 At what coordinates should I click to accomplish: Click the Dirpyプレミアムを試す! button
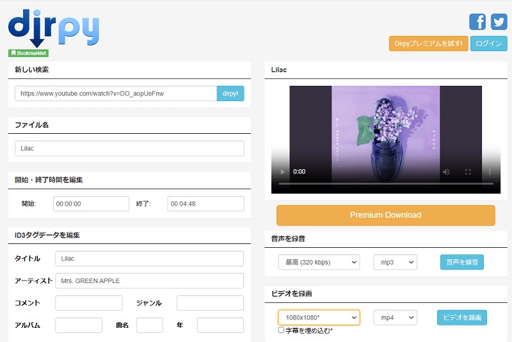(x=428, y=44)
